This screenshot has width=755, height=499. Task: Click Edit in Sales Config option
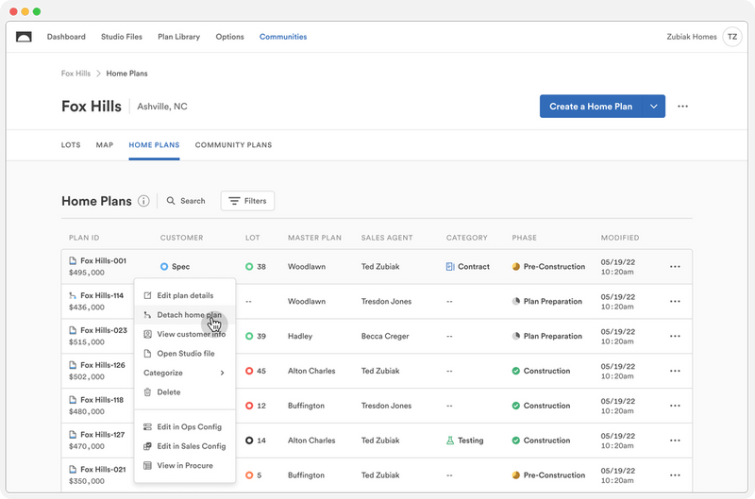pyautogui.click(x=190, y=446)
